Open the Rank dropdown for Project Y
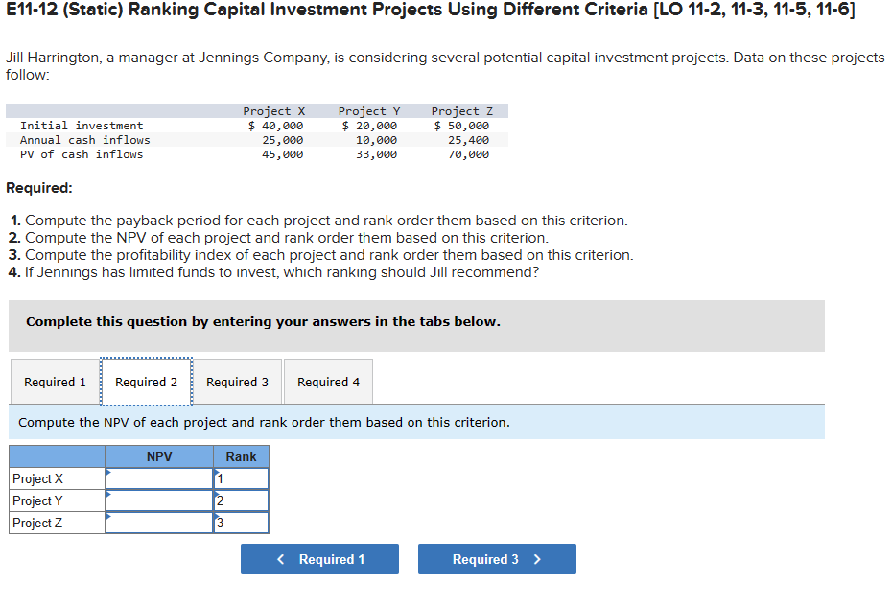 tap(240, 500)
